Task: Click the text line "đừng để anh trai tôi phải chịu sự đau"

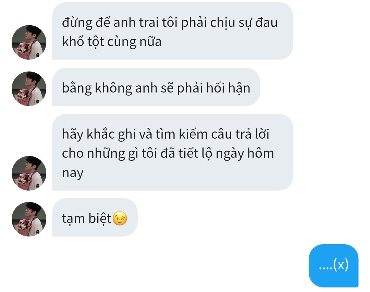Action: 170,23
